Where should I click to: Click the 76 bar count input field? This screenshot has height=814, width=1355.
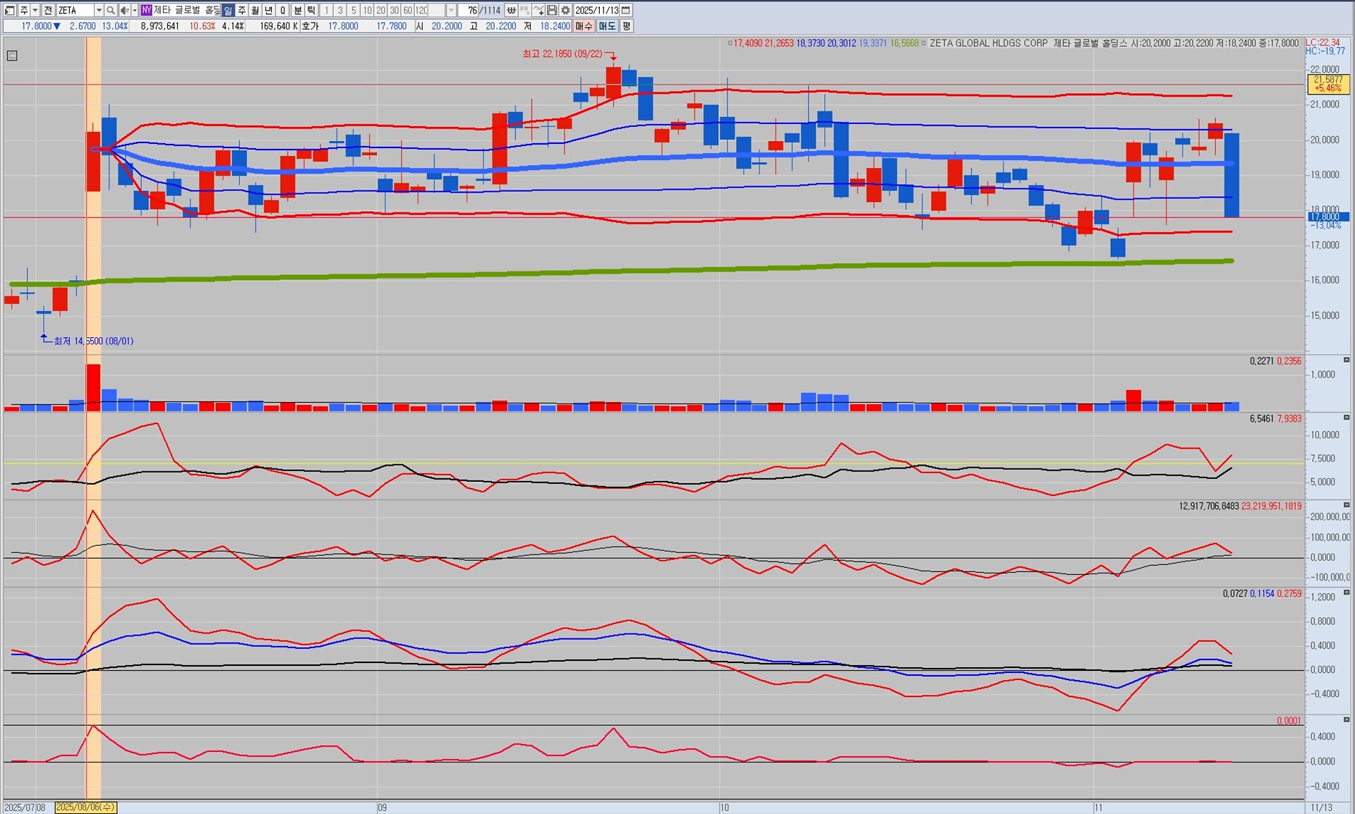pyautogui.click(x=469, y=10)
